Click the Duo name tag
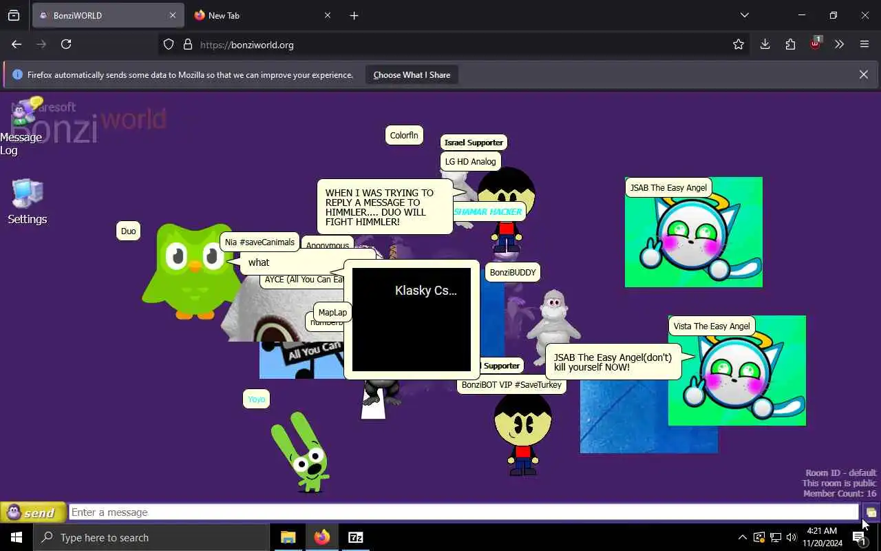This screenshot has width=881, height=551. pos(129,231)
